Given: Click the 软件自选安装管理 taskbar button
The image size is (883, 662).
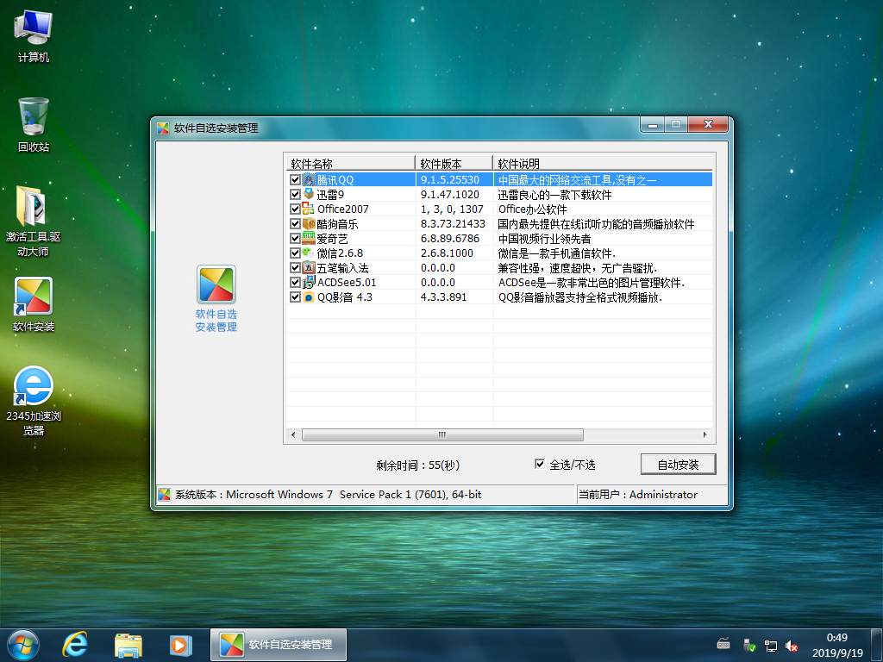Looking at the screenshot, I should point(279,645).
